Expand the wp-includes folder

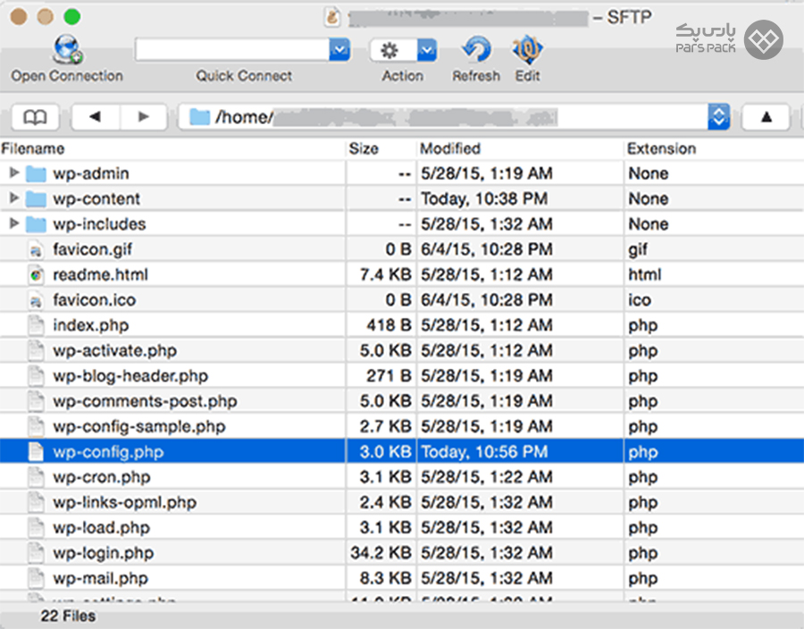click(x=14, y=223)
